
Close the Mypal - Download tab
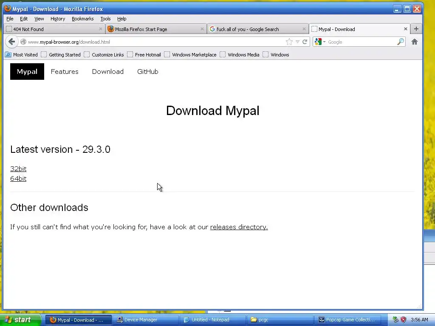tap(406, 29)
